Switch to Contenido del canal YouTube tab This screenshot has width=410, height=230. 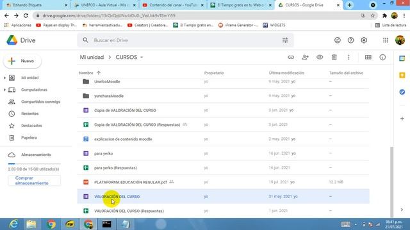coord(173,5)
